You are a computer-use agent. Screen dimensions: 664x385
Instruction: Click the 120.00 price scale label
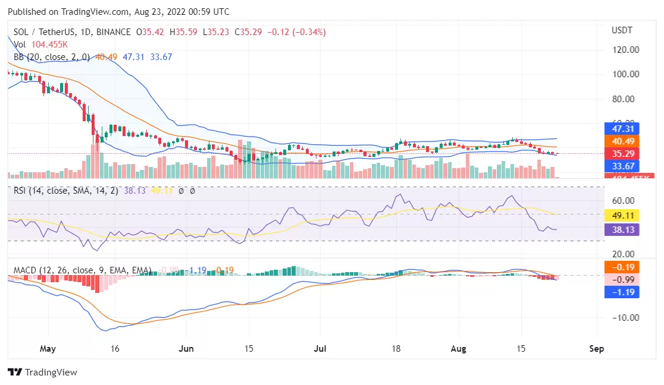click(x=625, y=50)
